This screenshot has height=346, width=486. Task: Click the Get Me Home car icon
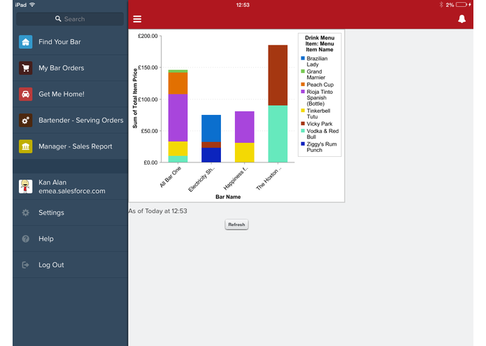[x=25, y=94]
